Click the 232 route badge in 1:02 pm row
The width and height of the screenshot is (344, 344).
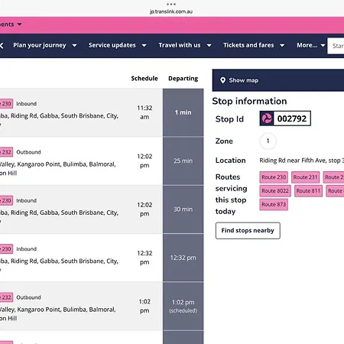[6, 297]
